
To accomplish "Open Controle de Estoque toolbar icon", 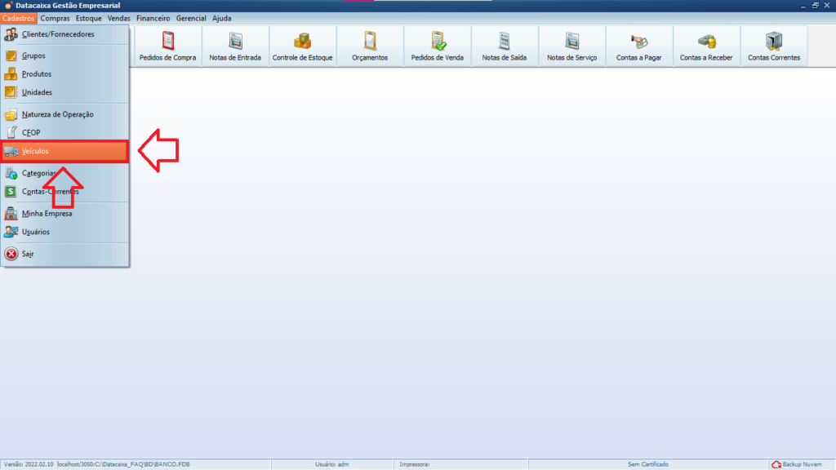I will click(302, 47).
